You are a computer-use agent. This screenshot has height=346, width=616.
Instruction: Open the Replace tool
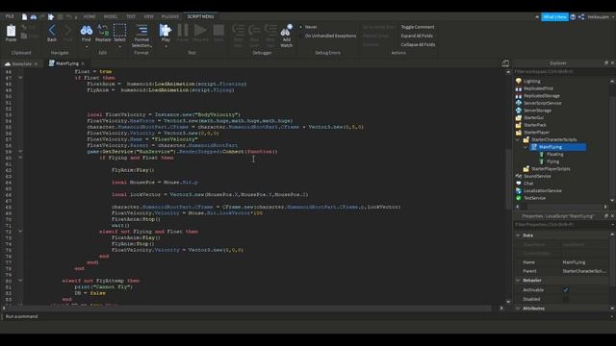tap(103, 30)
